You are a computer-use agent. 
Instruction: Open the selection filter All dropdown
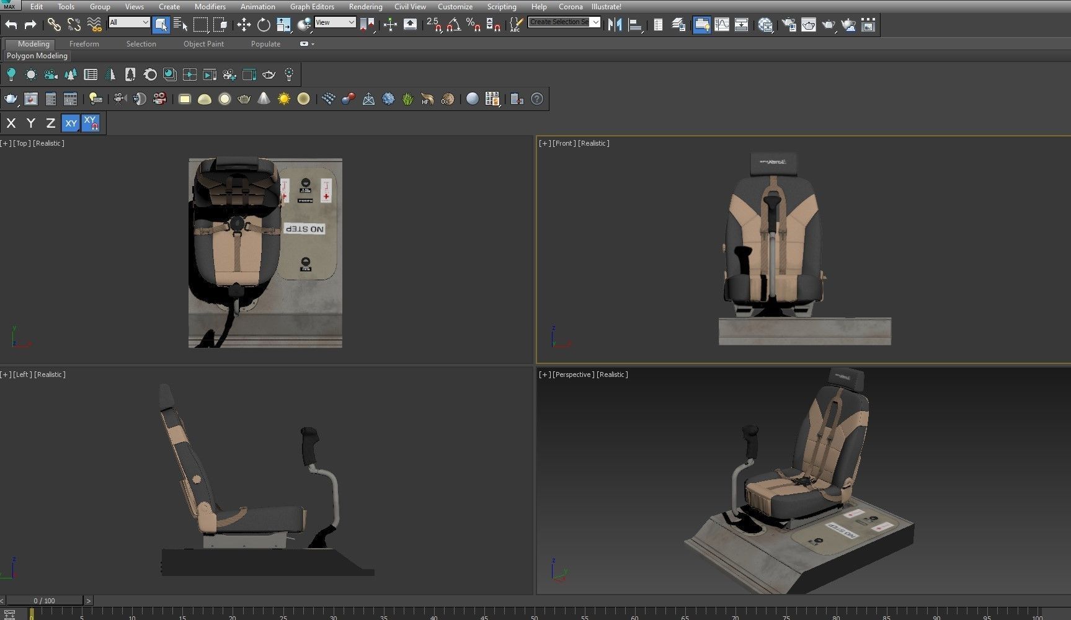pos(129,22)
